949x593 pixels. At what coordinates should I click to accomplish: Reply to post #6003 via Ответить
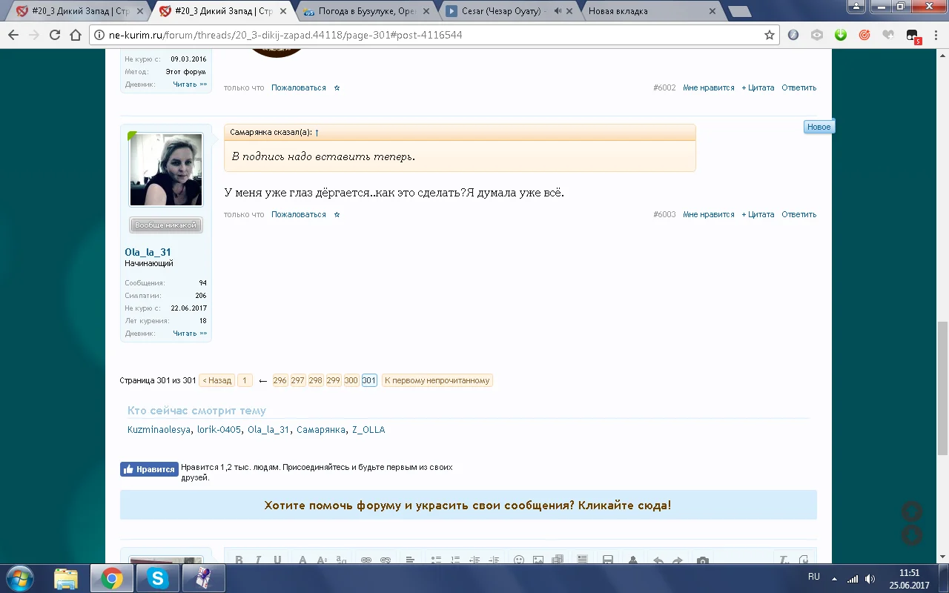coord(799,214)
